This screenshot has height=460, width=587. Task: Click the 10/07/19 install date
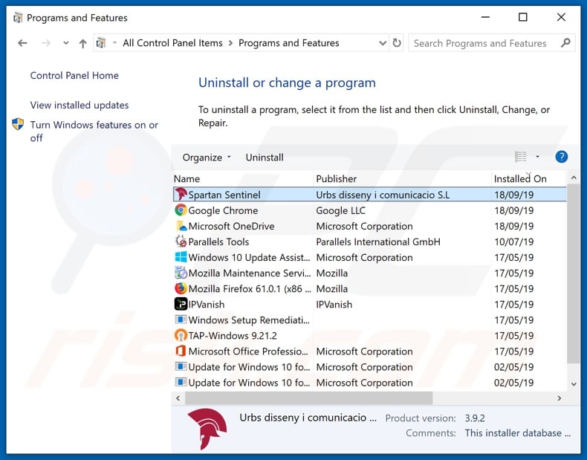tap(513, 242)
